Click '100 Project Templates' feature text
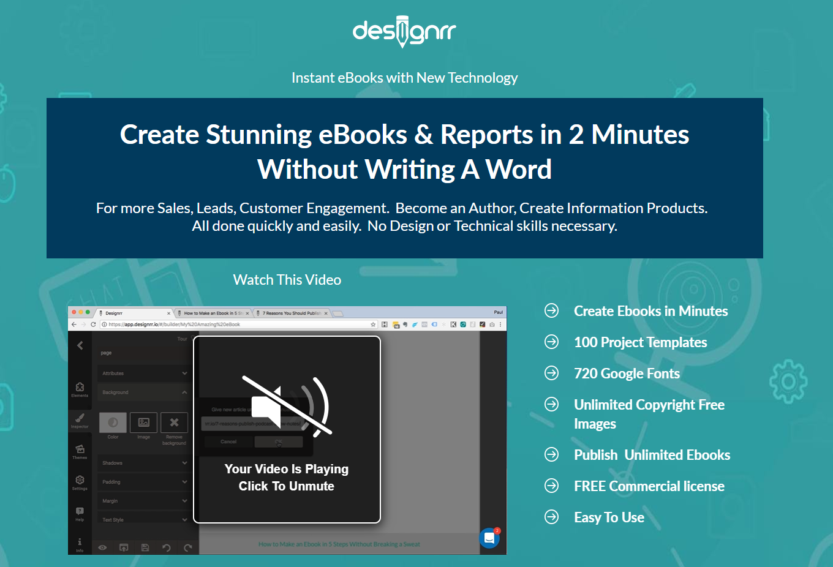The height and width of the screenshot is (567, 833). [641, 342]
